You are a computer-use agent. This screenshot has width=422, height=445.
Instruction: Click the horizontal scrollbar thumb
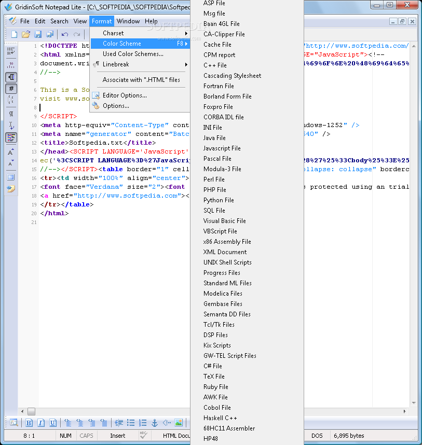click(31, 411)
